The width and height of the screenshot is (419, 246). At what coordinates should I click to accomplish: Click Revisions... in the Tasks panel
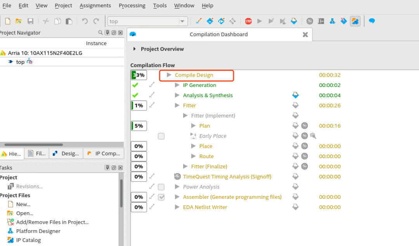pos(29,186)
